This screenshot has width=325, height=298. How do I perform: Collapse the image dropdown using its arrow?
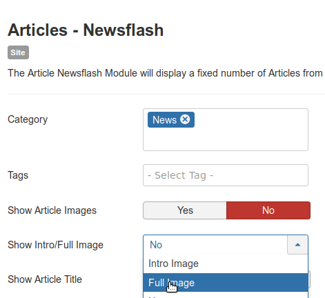[x=297, y=245]
